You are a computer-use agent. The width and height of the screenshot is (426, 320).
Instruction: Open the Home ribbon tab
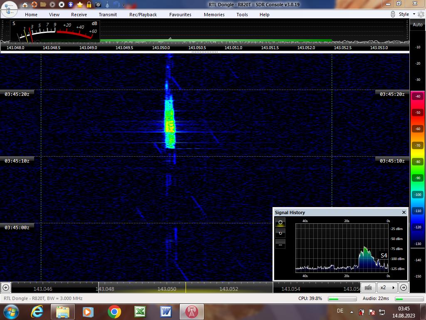[x=31, y=15]
